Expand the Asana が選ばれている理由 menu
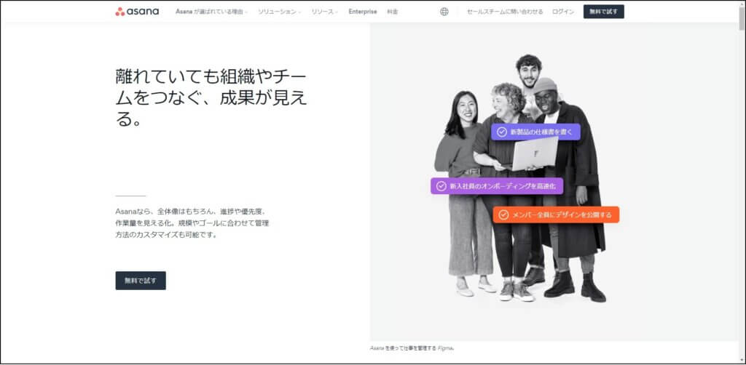This screenshot has height=365, width=746. (211, 12)
